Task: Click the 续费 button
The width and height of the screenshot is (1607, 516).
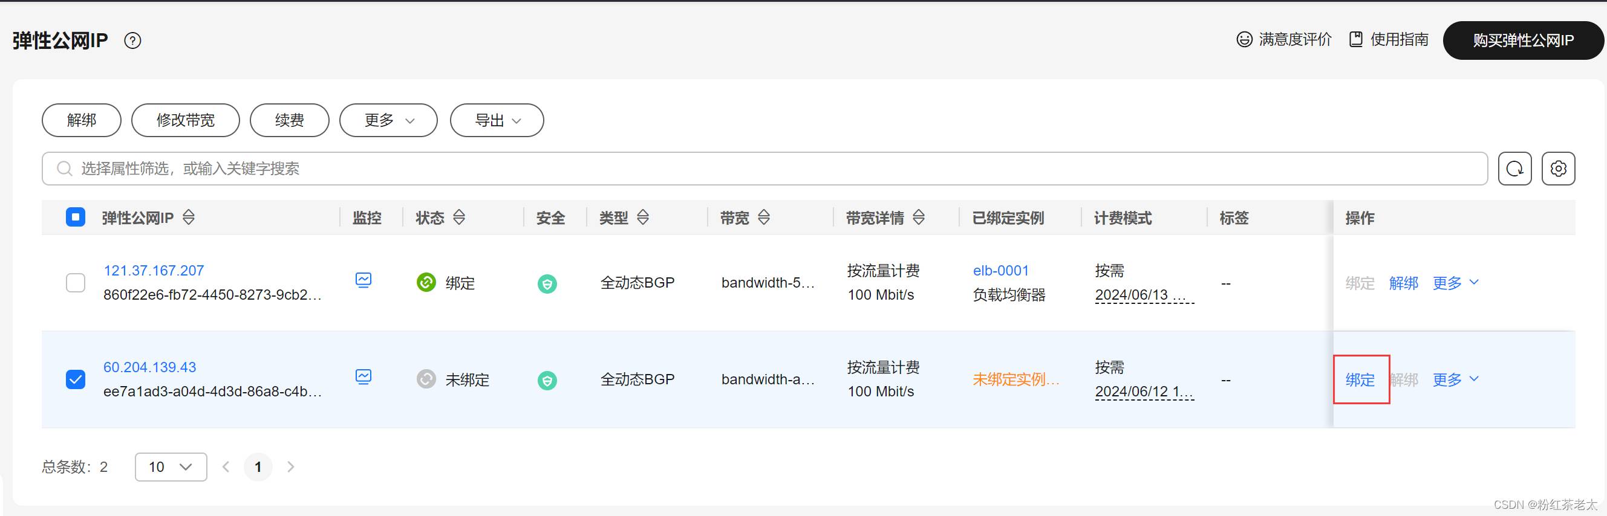Action: point(290,120)
